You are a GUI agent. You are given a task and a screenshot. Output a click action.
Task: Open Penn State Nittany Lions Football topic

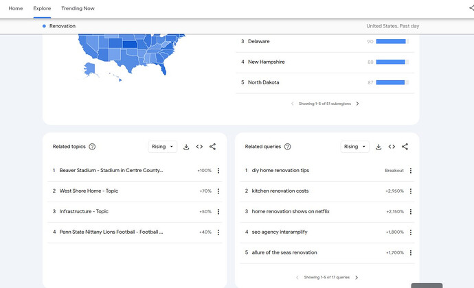coord(111,232)
